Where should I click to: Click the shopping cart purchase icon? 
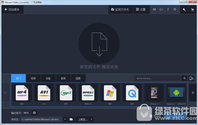pos(192,9)
